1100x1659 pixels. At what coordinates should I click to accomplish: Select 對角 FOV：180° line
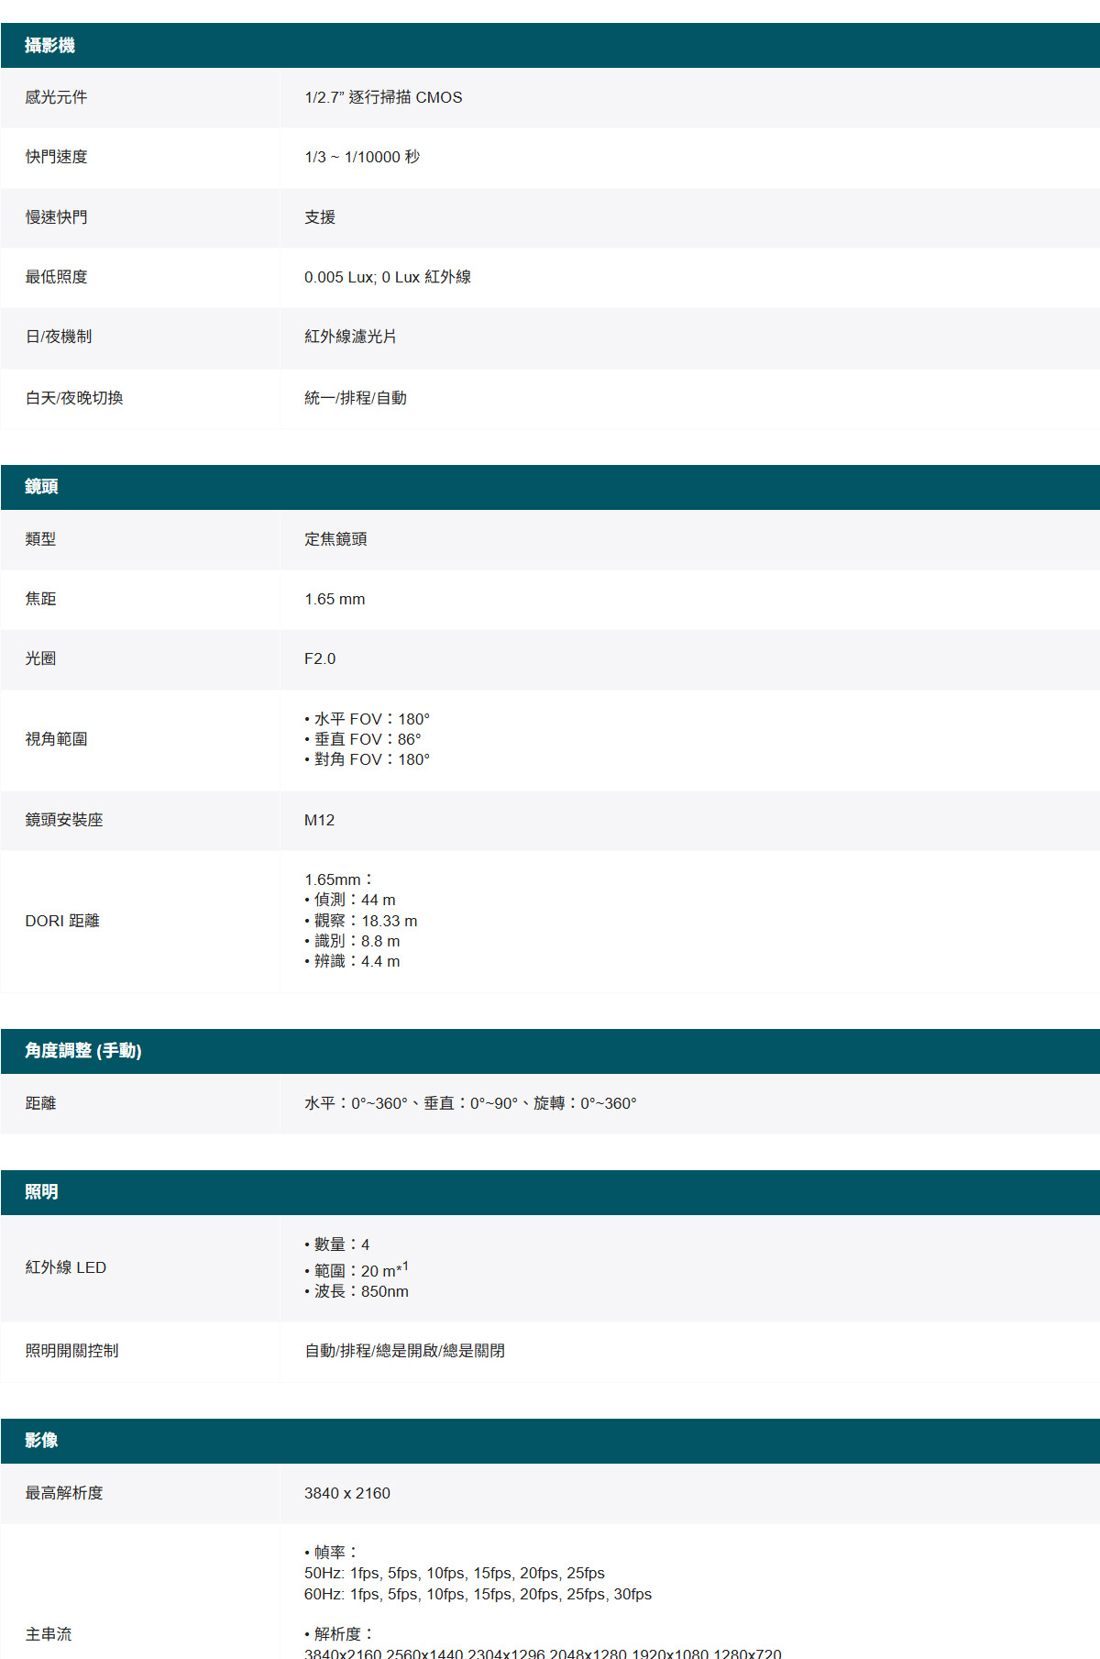(x=367, y=759)
